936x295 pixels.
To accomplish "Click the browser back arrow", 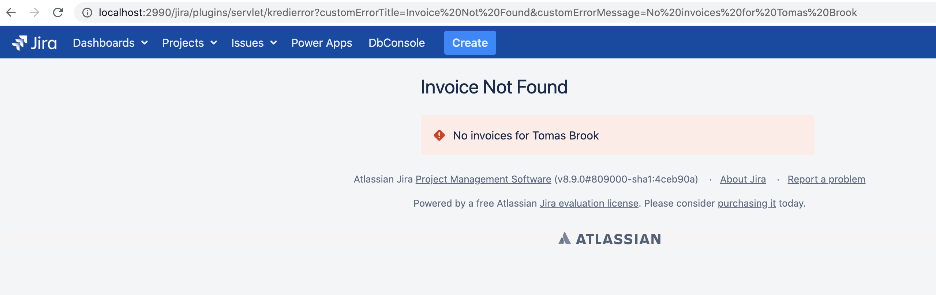I will pyautogui.click(x=11, y=12).
